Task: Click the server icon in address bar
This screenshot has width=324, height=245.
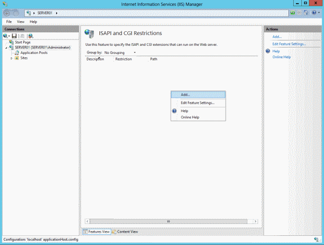Action: coord(29,13)
